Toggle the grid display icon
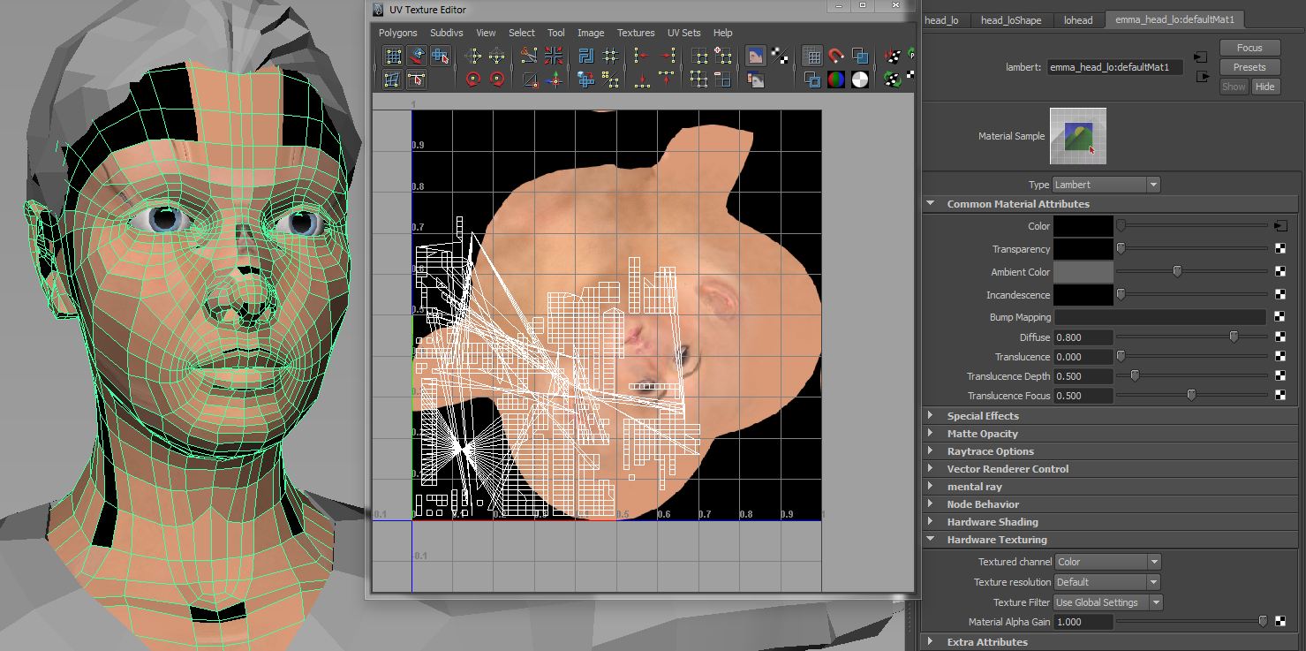The image size is (1306, 651). pyautogui.click(x=812, y=57)
